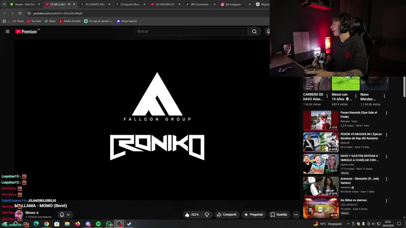Viewport: 406px width, 228px height.
Task: Open options for Aventura Obsesión video
Action: click(386, 179)
